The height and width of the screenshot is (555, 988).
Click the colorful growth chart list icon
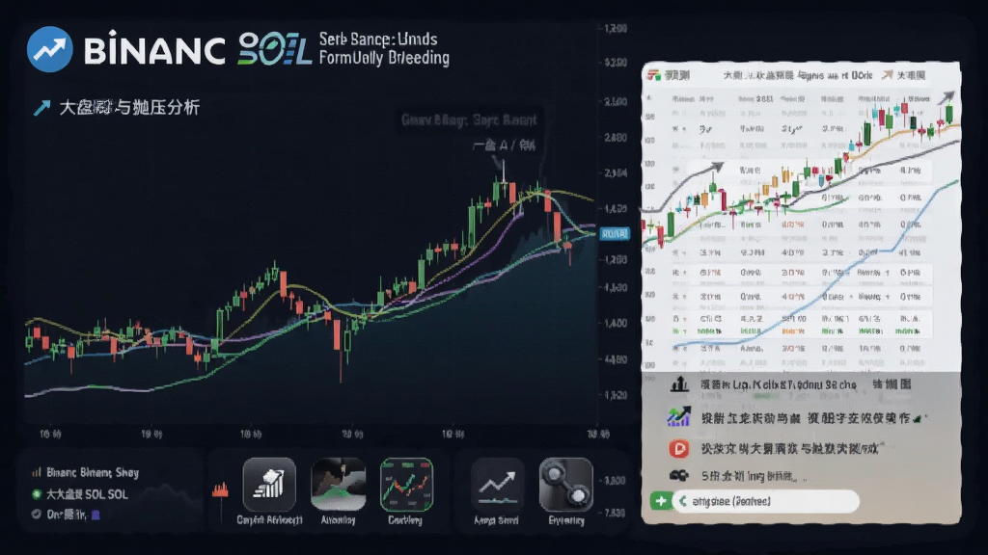(679, 416)
